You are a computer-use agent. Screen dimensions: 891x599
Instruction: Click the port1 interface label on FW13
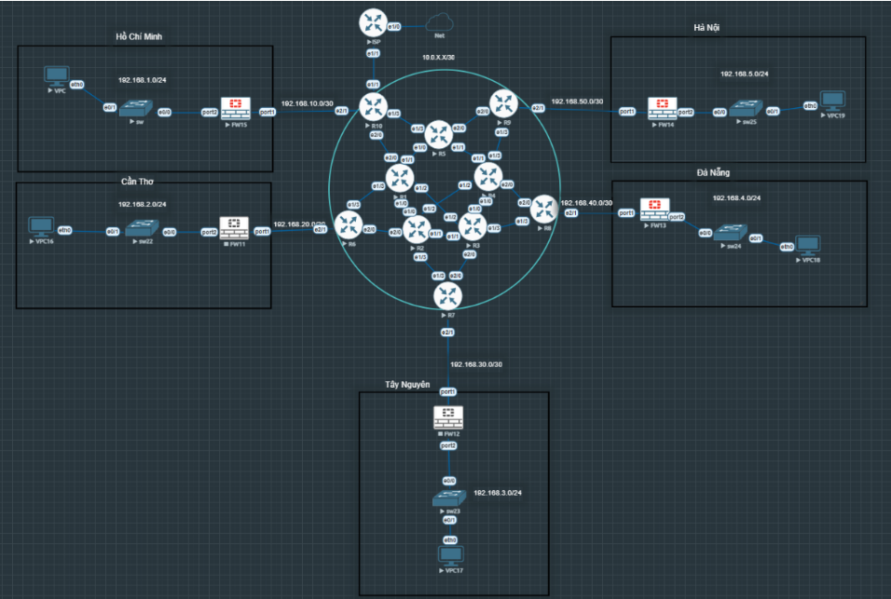[x=626, y=212]
